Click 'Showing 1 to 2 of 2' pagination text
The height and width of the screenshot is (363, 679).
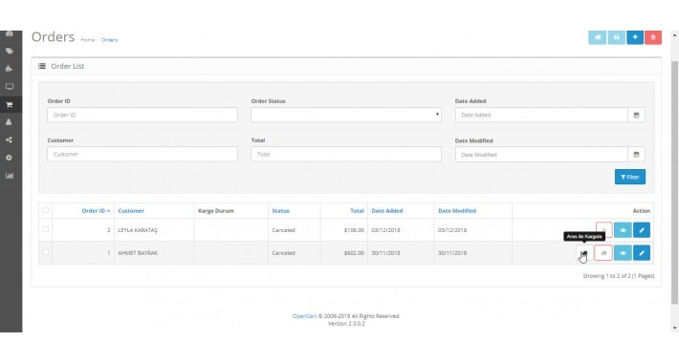point(619,276)
